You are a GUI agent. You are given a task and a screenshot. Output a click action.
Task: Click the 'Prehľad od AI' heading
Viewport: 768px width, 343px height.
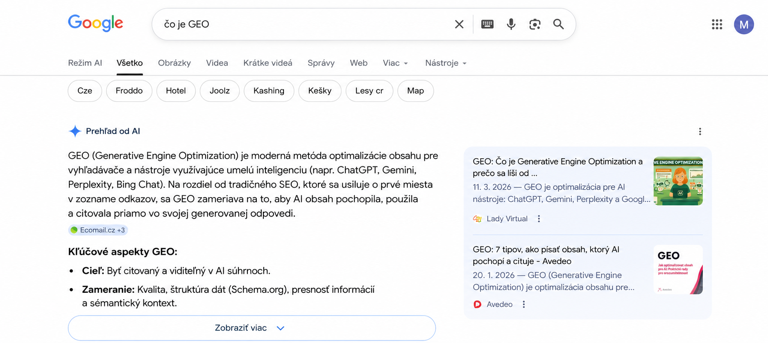pyautogui.click(x=113, y=131)
